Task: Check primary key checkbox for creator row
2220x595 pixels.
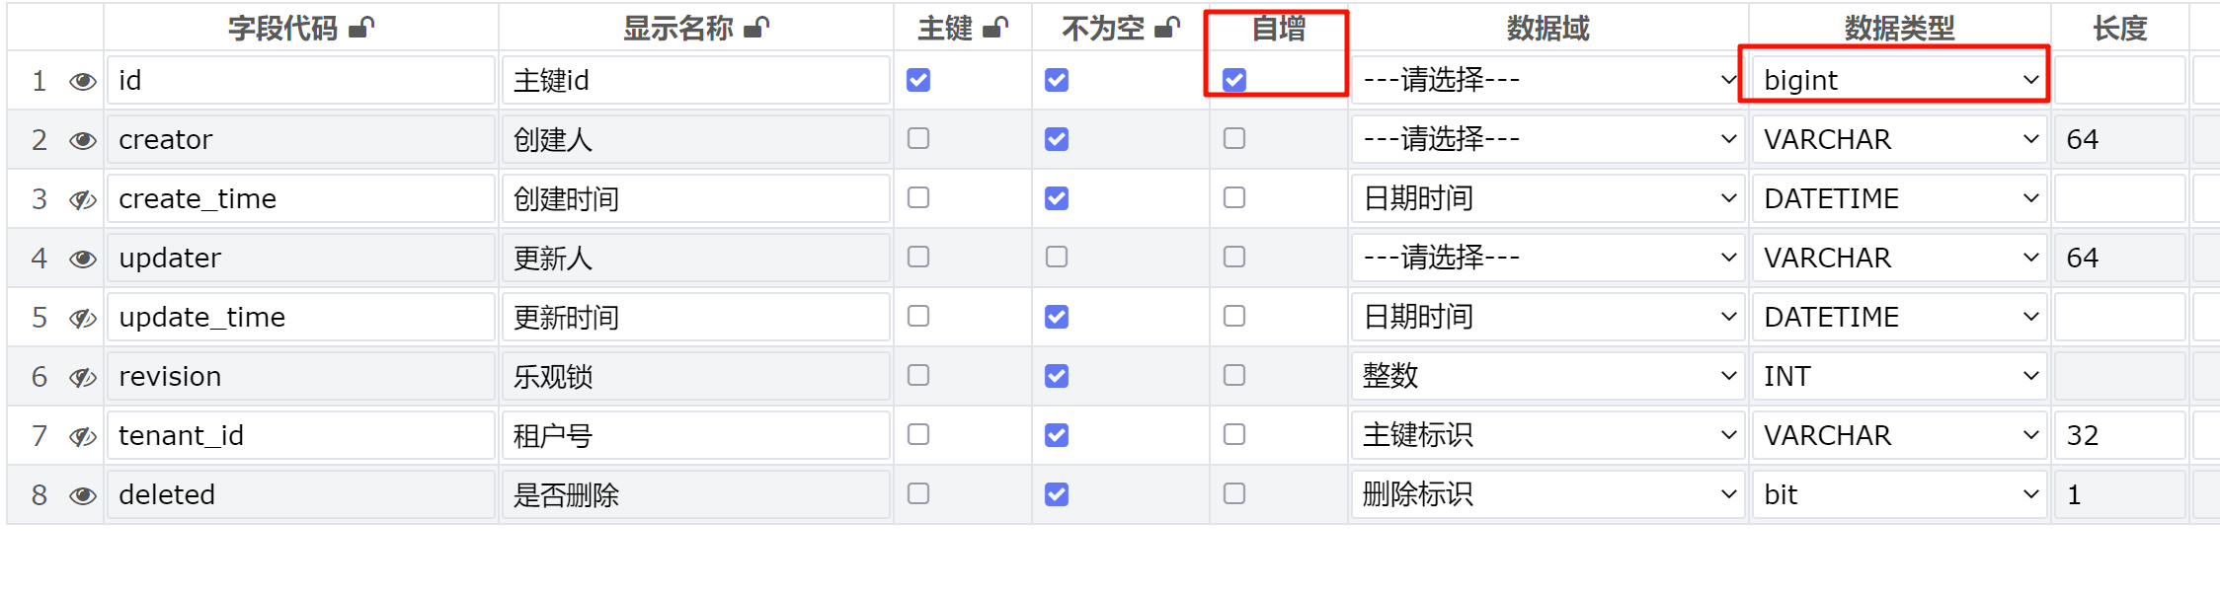Action: point(918,138)
